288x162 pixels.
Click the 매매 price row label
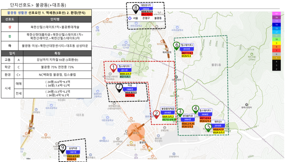point(18,84)
